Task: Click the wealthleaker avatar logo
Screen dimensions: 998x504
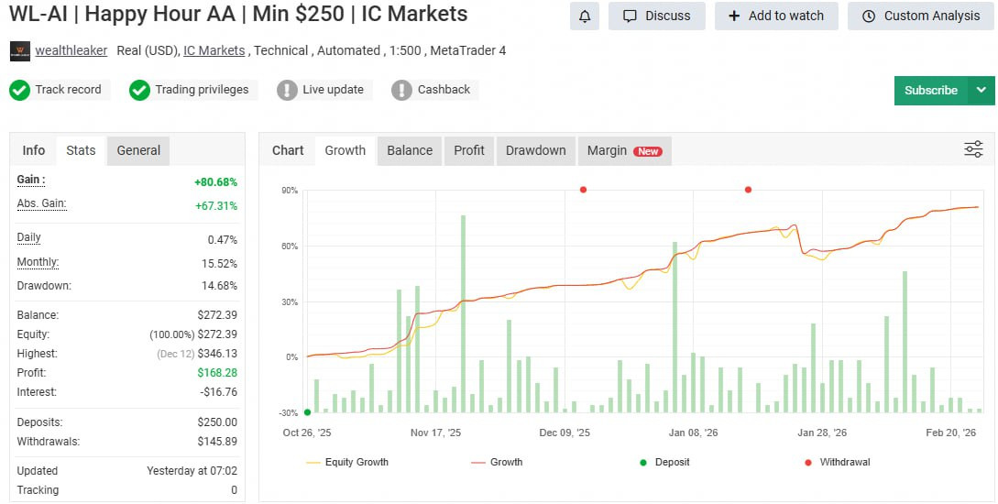Action: 19,50
